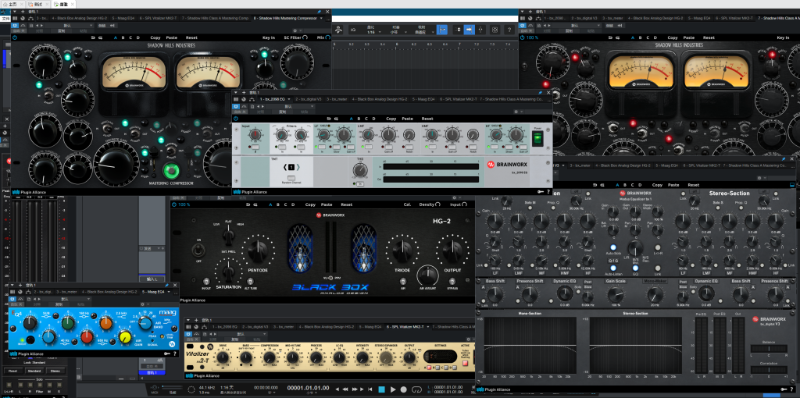
Task: Open the 1/16 quantize dropdown
Action: point(373,31)
